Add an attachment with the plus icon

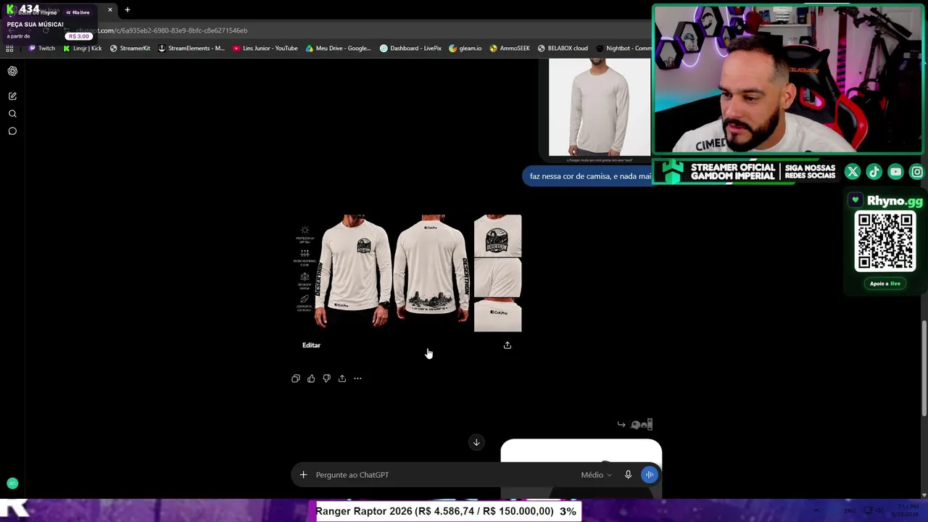[x=303, y=475]
